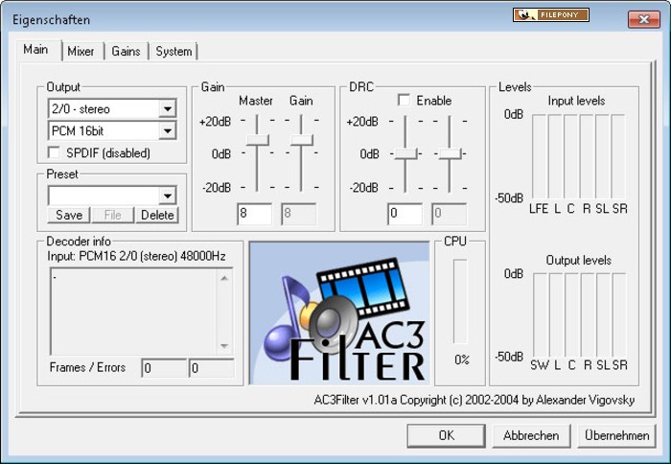671x464 pixels.
Task: Click the 'Frames / Errors' label
Action: [x=87, y=368]
